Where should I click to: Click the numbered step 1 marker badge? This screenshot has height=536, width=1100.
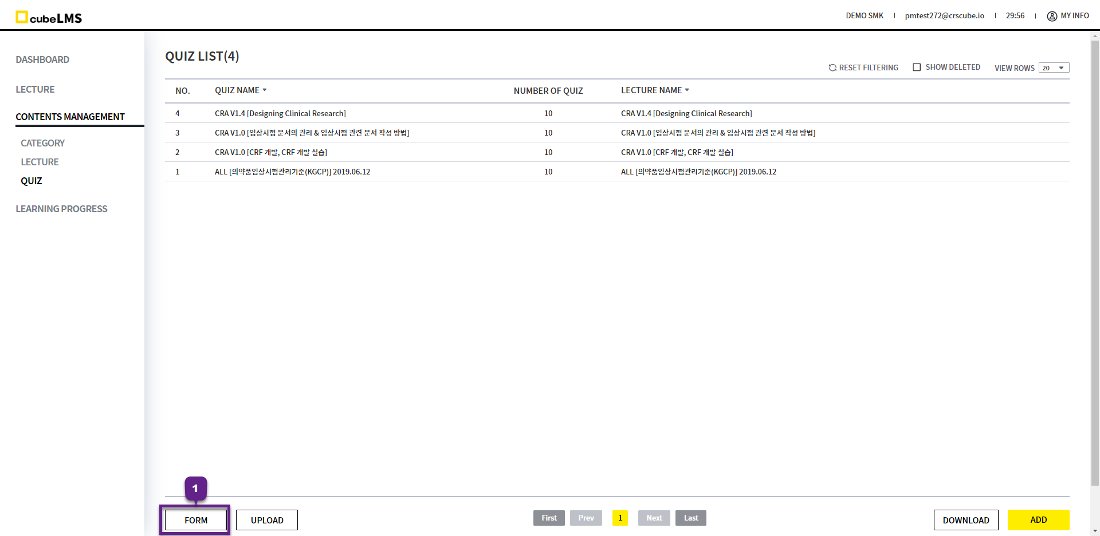tap(195, 489)
